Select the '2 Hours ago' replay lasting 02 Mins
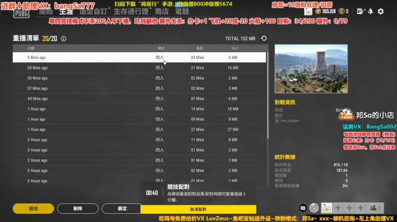The image size is (397, 222). 140,170
